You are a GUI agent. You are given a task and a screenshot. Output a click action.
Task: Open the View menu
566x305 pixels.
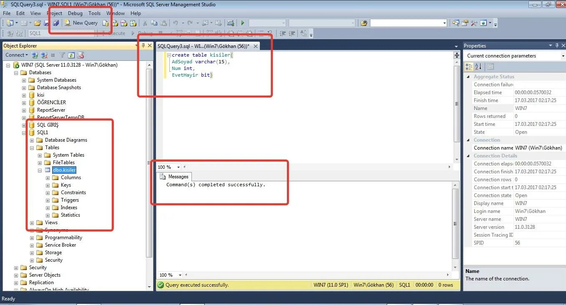tap(35, 13)
